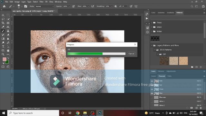Toggle visibility of RGB channel
The height and width of the screenshot is (116, 206).
(x=152, y=81)
